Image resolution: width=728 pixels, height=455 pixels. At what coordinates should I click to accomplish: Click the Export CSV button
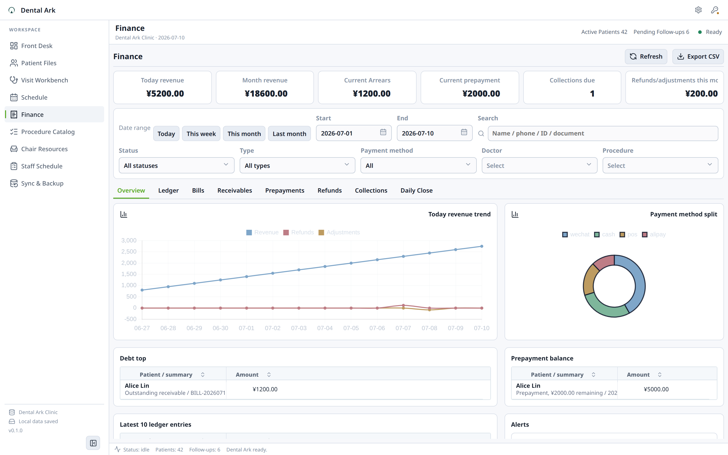point(698,56)
